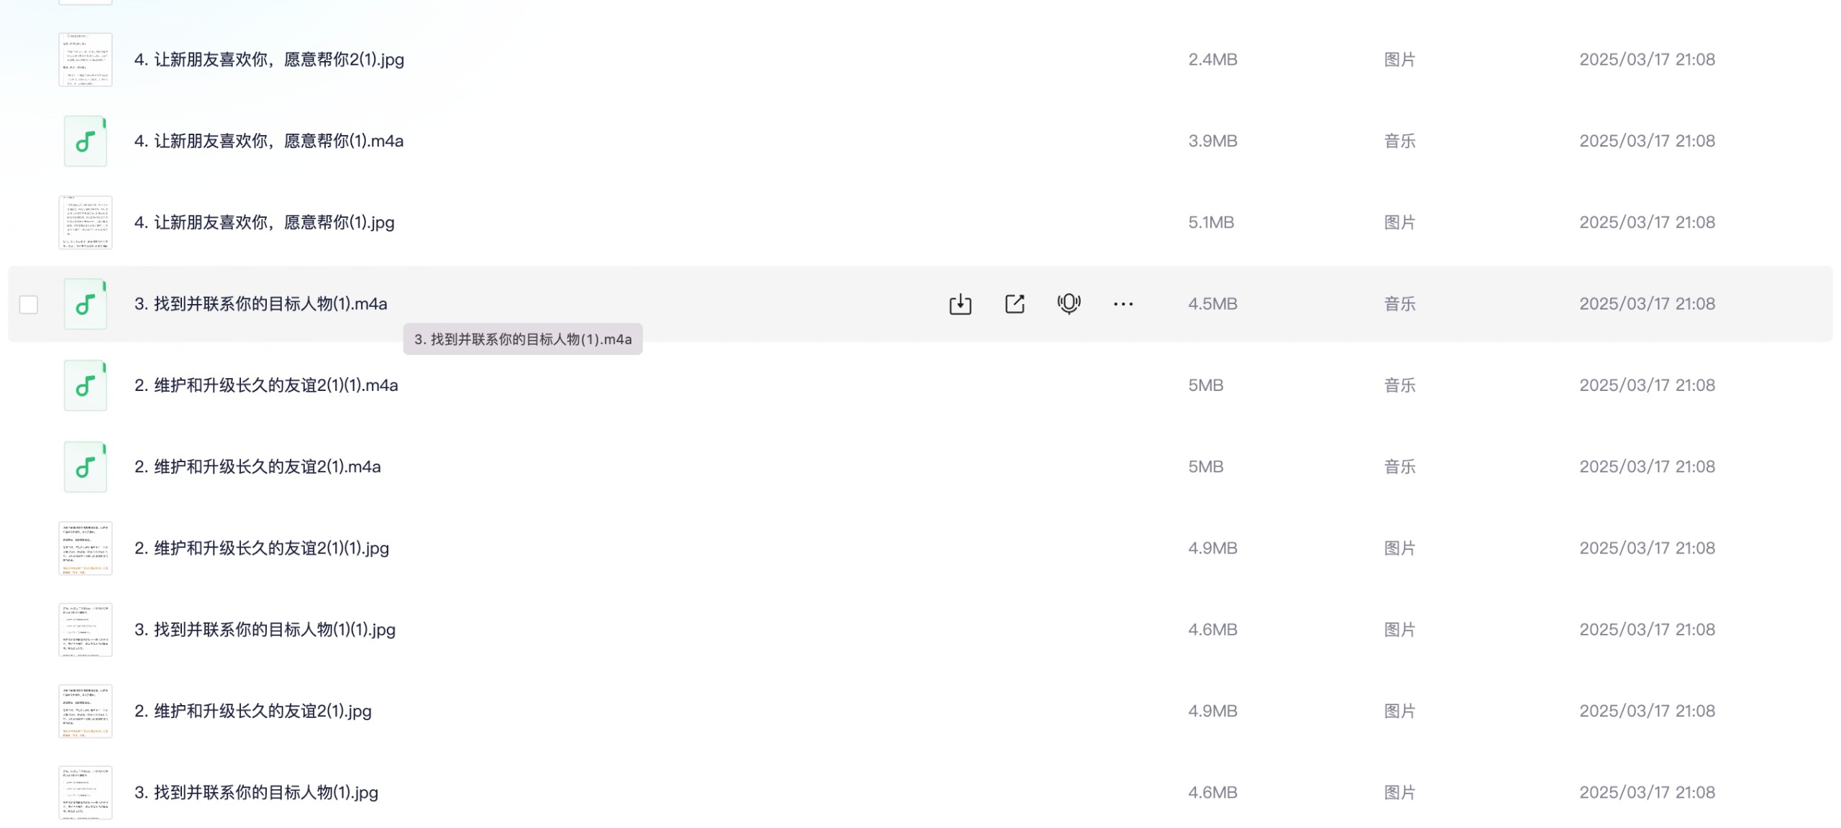
Task: Share the hovered m4a file via share icon
Action: (1015, 304)
